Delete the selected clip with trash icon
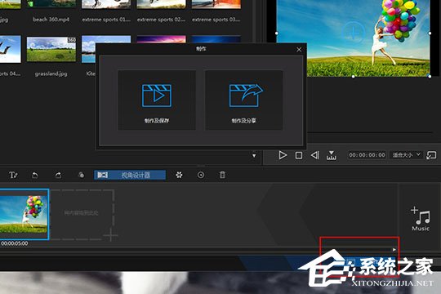 pyautogui.click(x=222, y=175)
